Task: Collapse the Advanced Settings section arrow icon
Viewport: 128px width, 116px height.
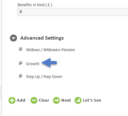Action: point(13,38)
